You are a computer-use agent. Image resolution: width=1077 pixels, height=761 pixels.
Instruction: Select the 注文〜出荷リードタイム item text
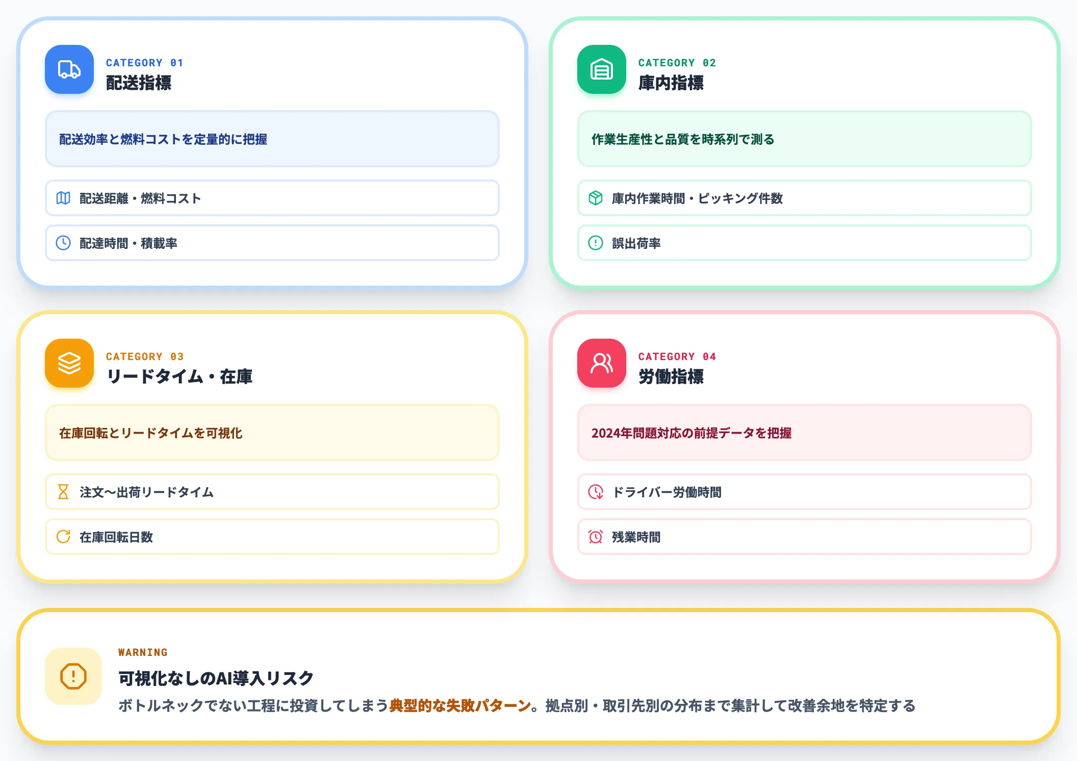pyautogui.click(x=146, y=492)
